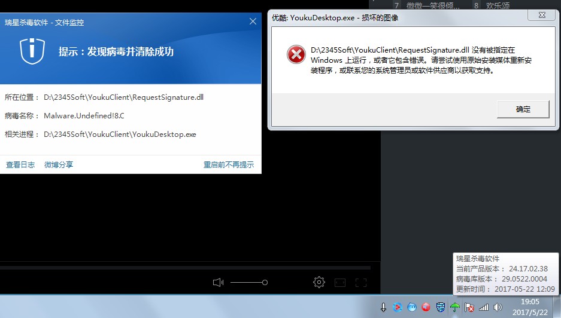Open Action Center flag tray icon

pos(469,307)
